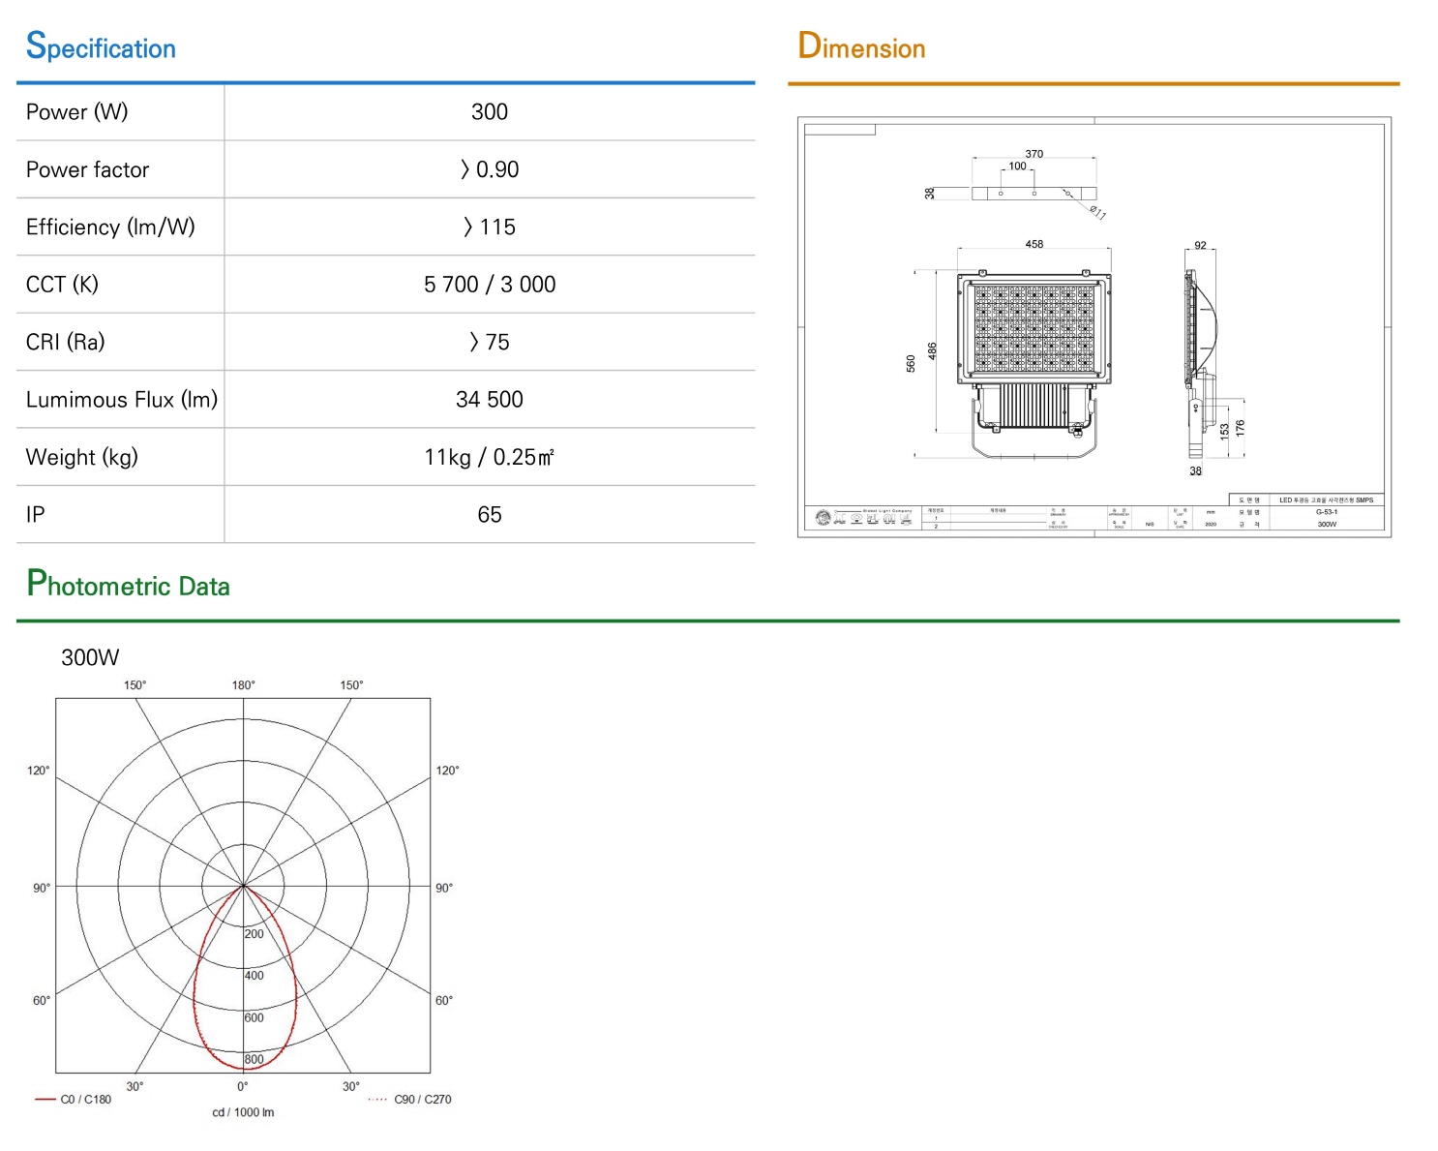Screen dimensions: 1438x1151
Task: Click the 300W cell in title block
Action: coord(1327,524)
